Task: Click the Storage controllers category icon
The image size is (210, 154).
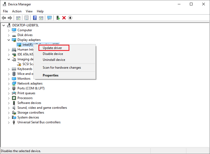Action: coord(14,113)
